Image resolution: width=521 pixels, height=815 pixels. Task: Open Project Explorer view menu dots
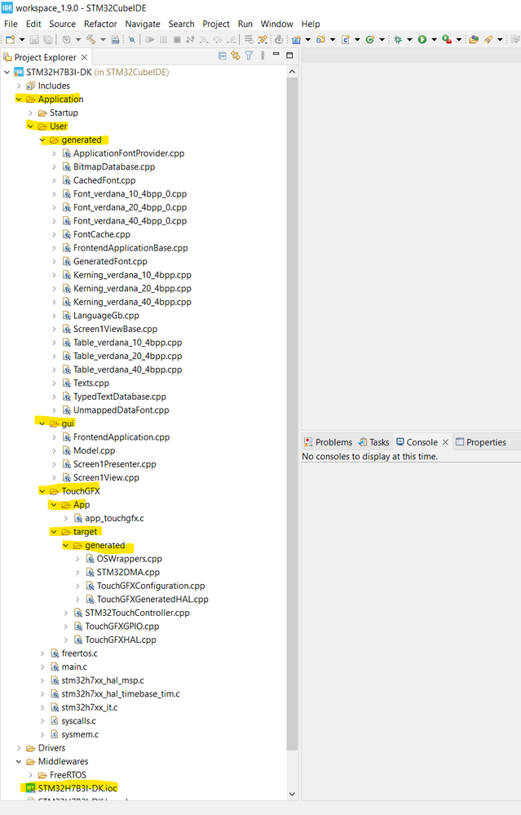[x=263, y=55]
